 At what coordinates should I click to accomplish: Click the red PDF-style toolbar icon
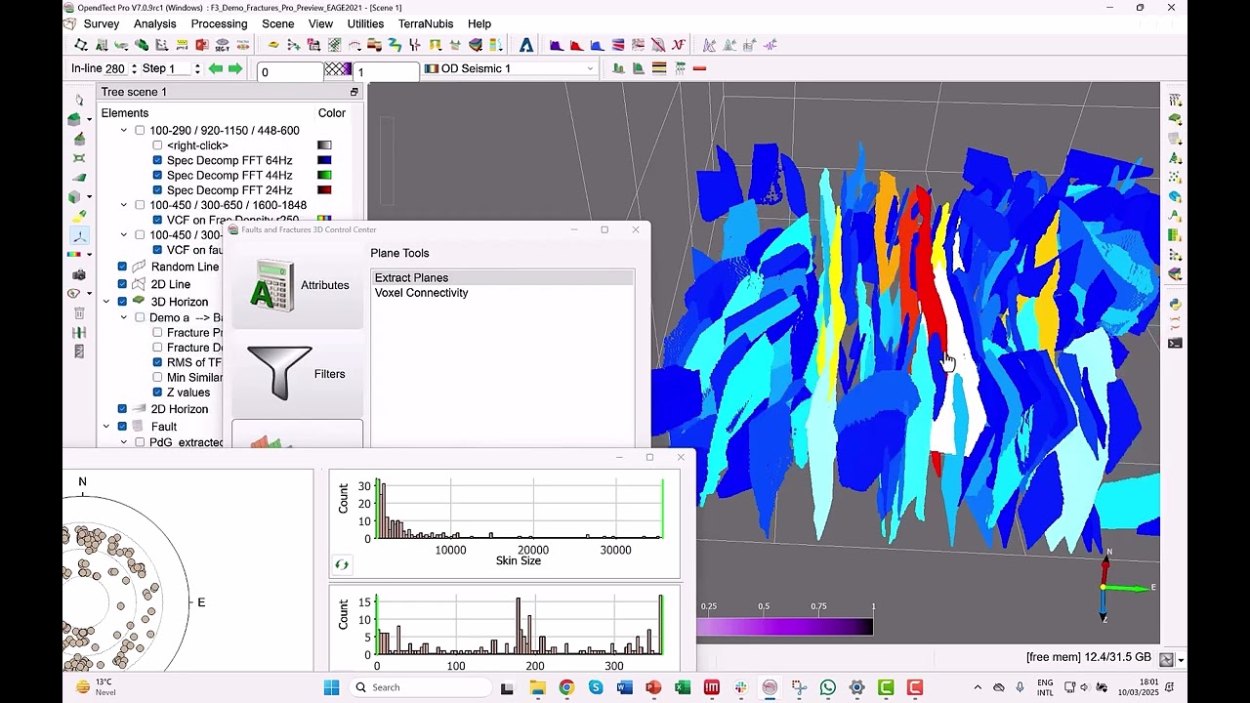pos(202,45)
